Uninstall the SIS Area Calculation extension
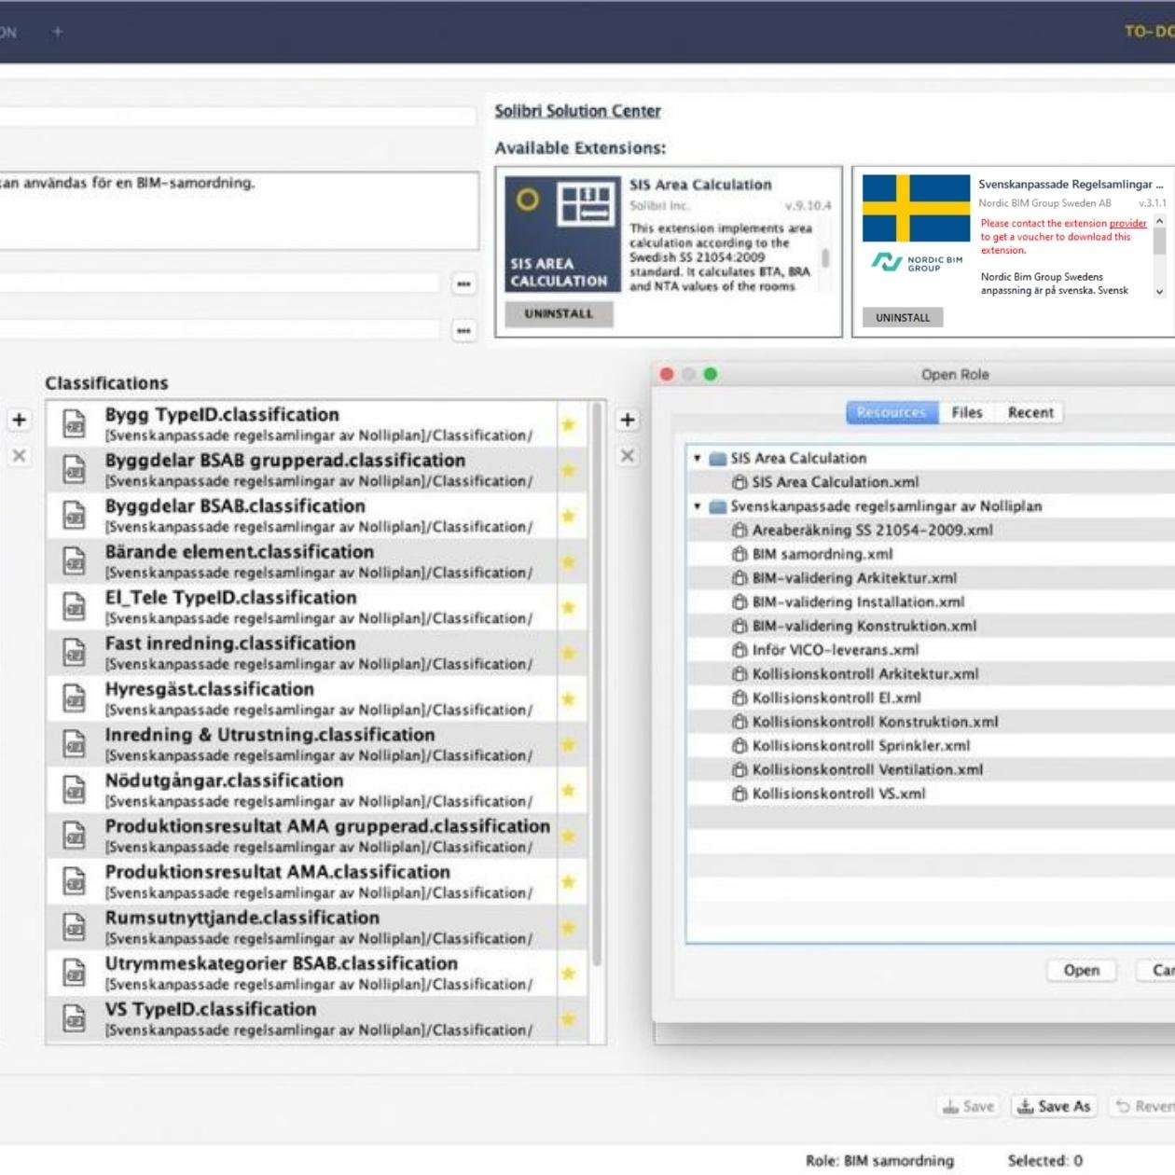The image size is (1175, 1175). (x=559, y=314)
